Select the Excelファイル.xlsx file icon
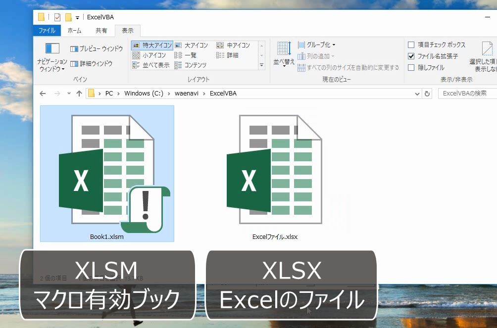This screenshot has width=497, height=328. (x=275, y=170)
